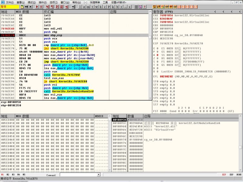
Task: Click the Run program play icon
Action: click(37, 7)
